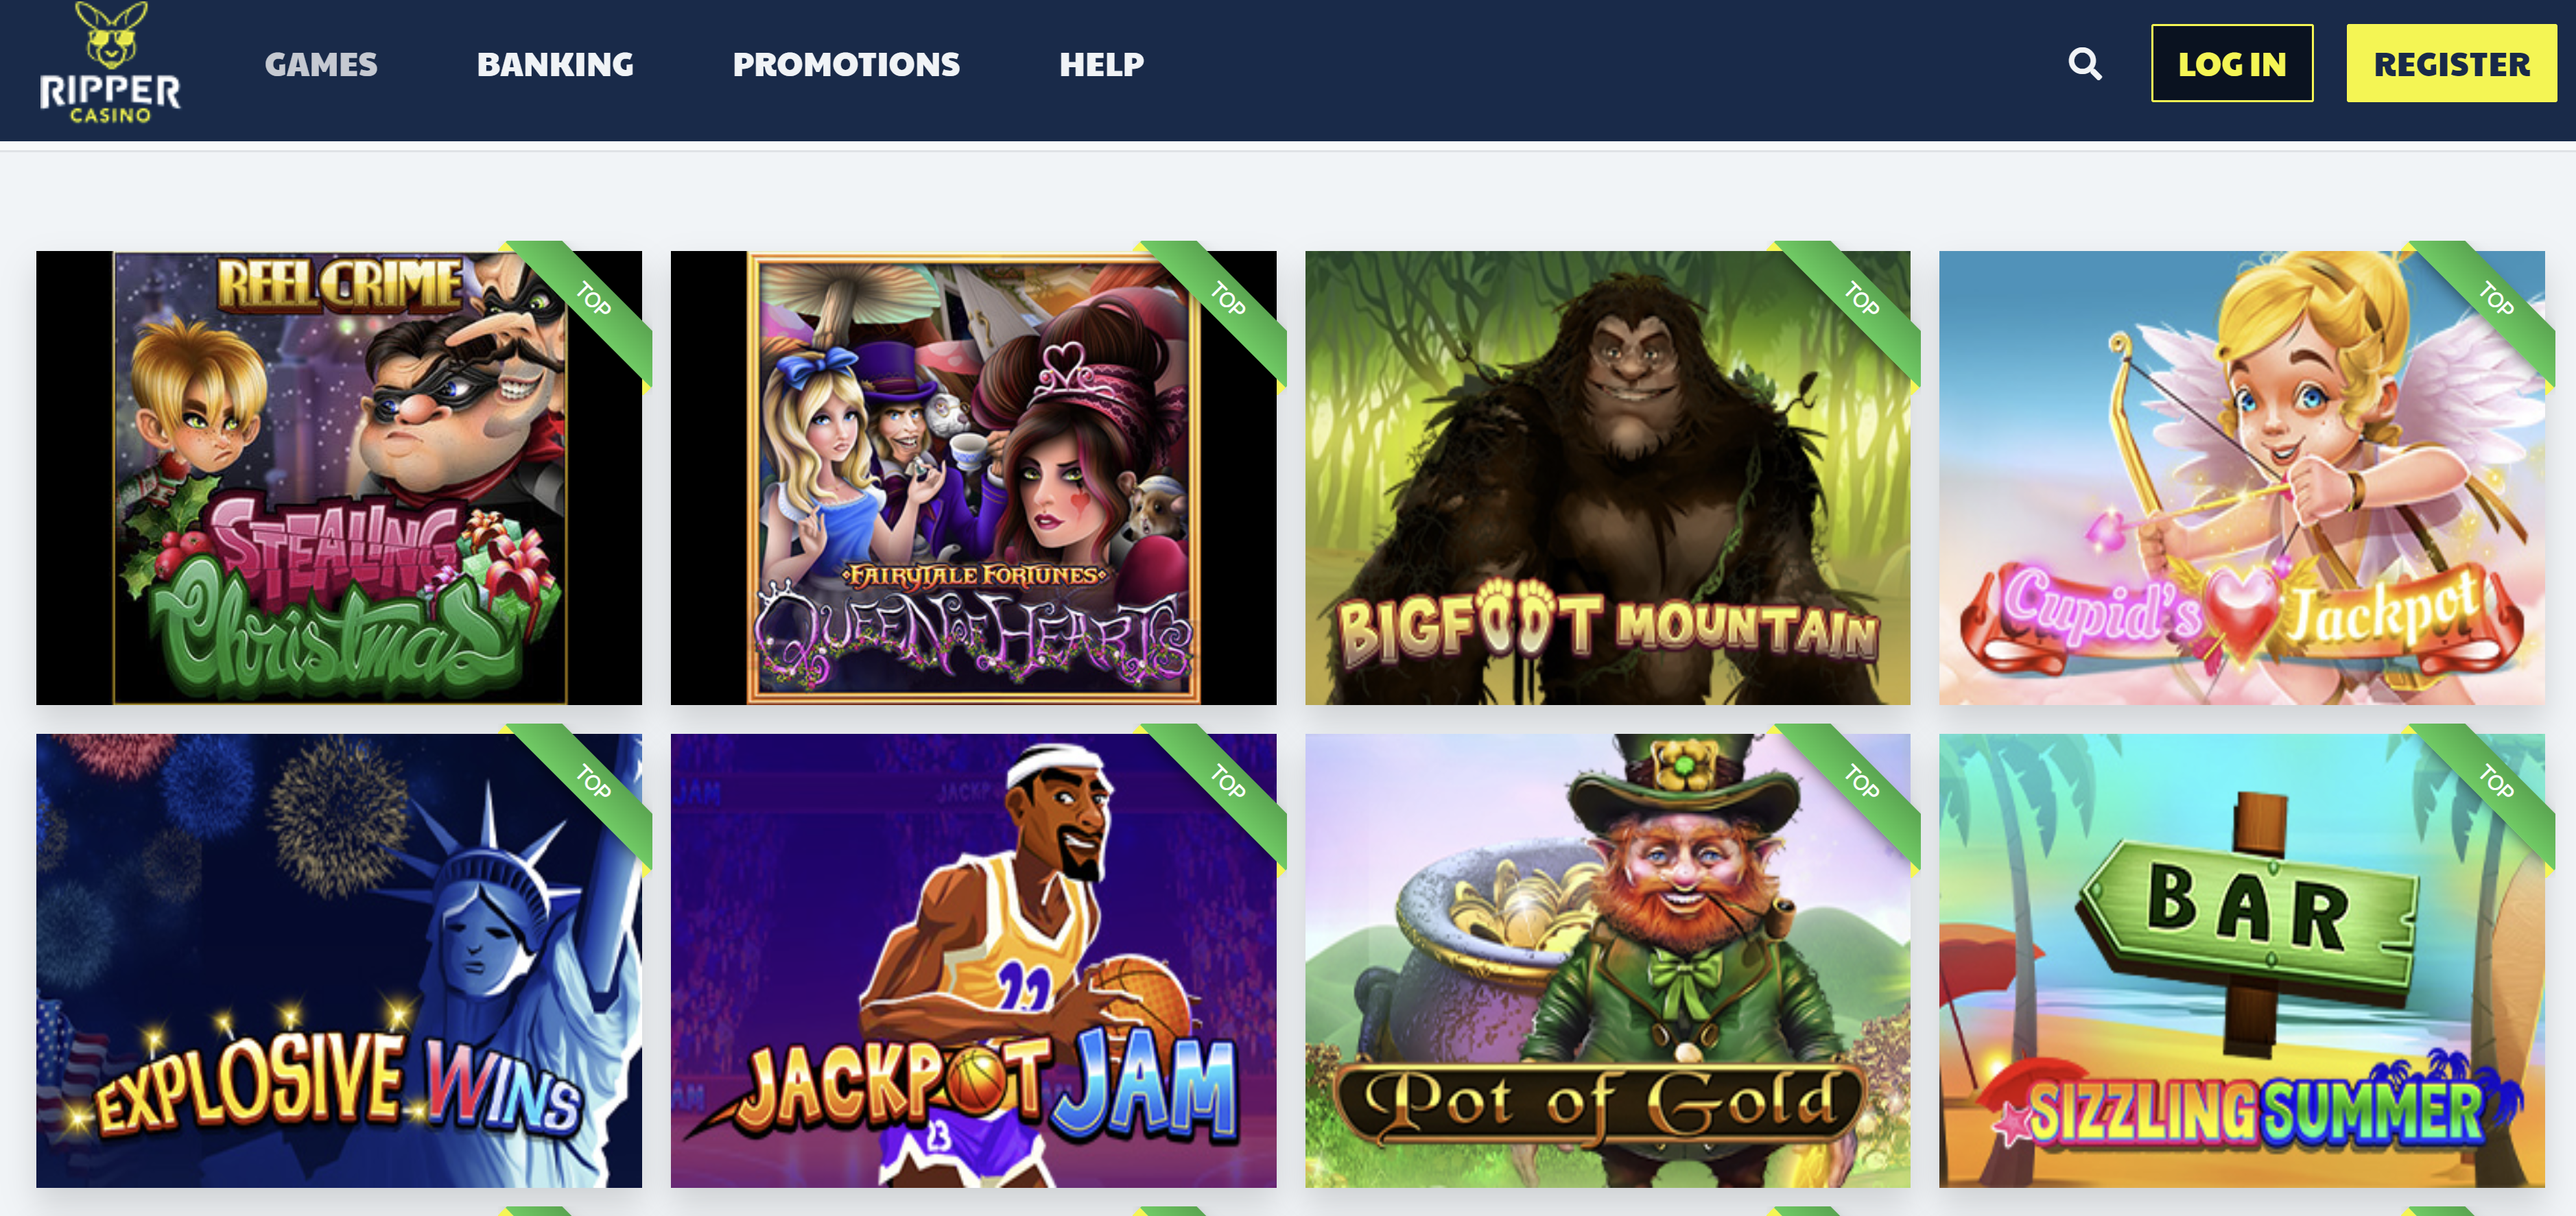This screenshot has width=2576, height=1216.
Task: Click the yellow Register button
Action: click(x=2451, y=64)
